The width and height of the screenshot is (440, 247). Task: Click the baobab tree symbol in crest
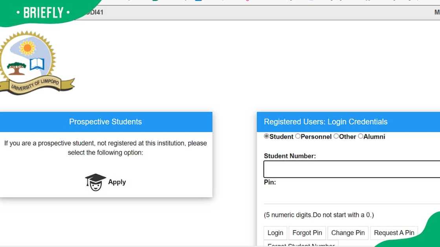(x=16, y=68)
